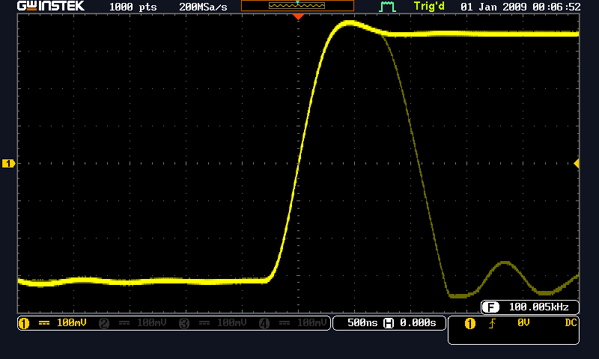
Task: Click the waveform memory overview bar
Action: point(297,6)
